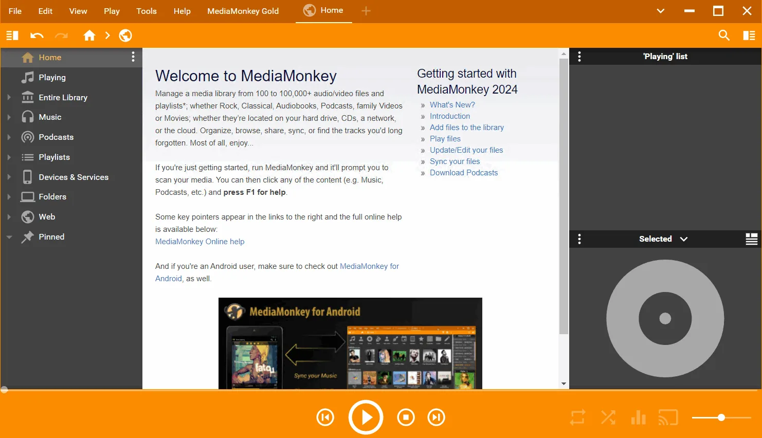Image resolution: width=762 pixels, height=438 pixels.
Task: Open the Introduction link
Action: tap(450, 116)
